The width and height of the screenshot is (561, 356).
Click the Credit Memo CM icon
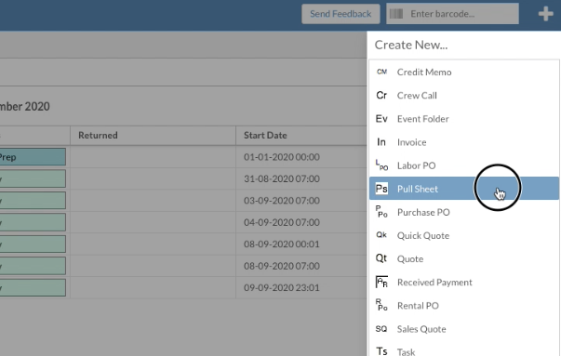click(381, 72)
